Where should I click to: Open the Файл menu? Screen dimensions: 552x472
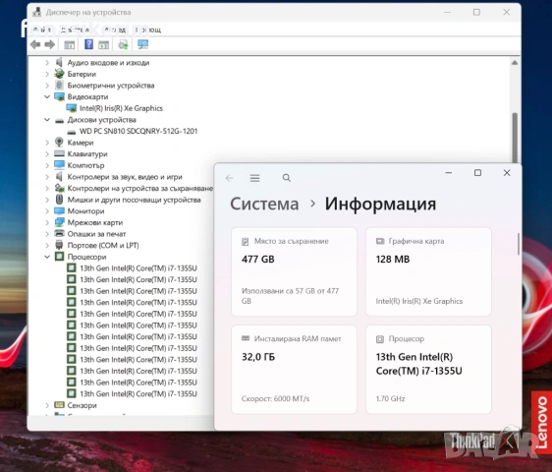click(x=42, y=29)
